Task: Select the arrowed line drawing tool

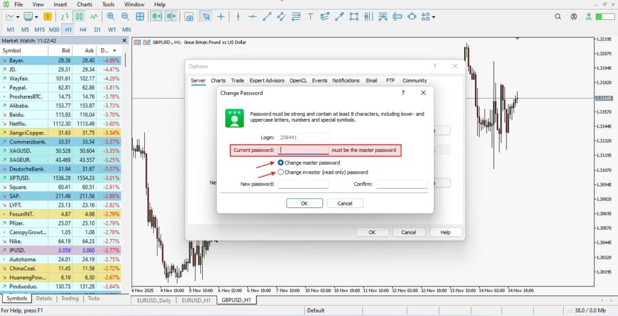Action: pyautogui.click(x=339, y=16)
